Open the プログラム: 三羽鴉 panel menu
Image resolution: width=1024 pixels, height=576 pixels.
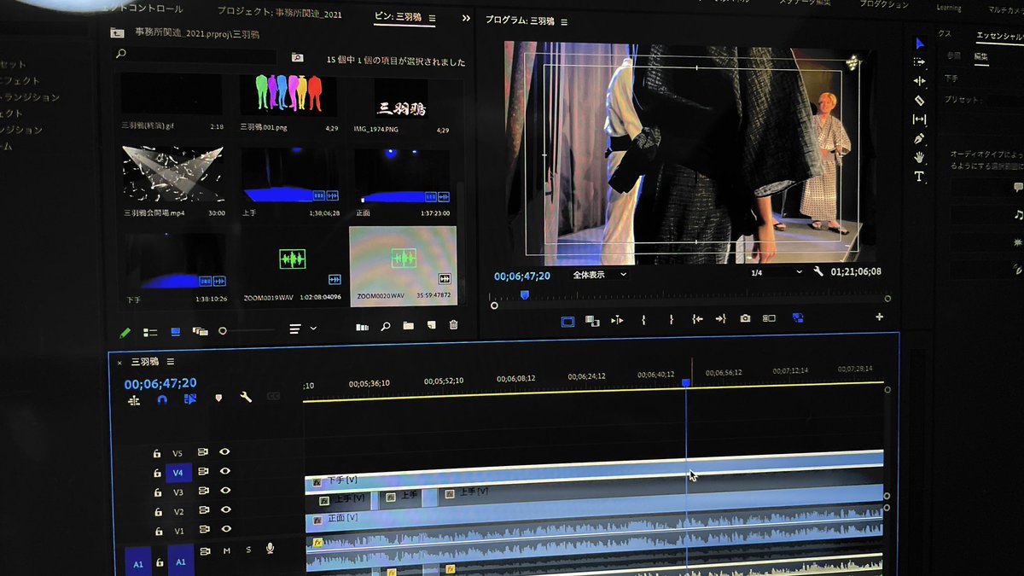[x=564, y=21]
